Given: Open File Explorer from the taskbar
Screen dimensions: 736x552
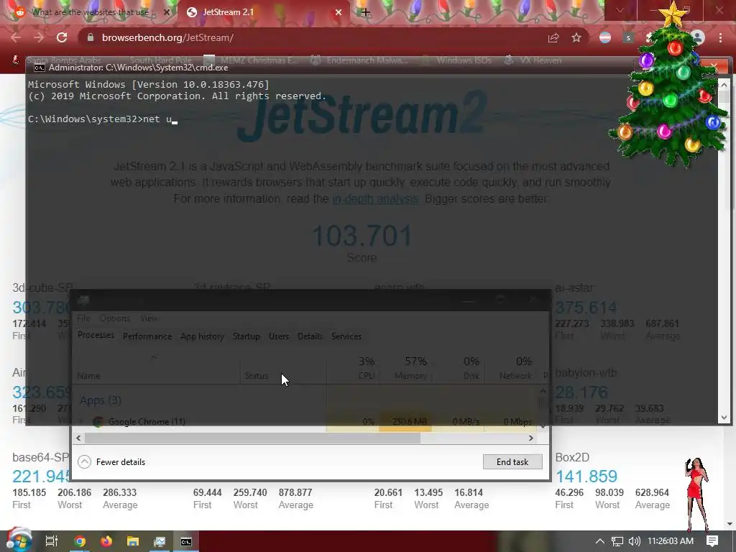Looking at the screenshot, I should (x=133, y=541).
